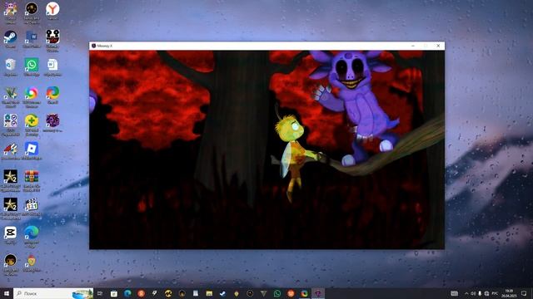Image resolution: width=533 pixels, height=299 pixels.
Task: Close the Moonzy X game window
Action: pyautogui.click(x=438, y=46)
